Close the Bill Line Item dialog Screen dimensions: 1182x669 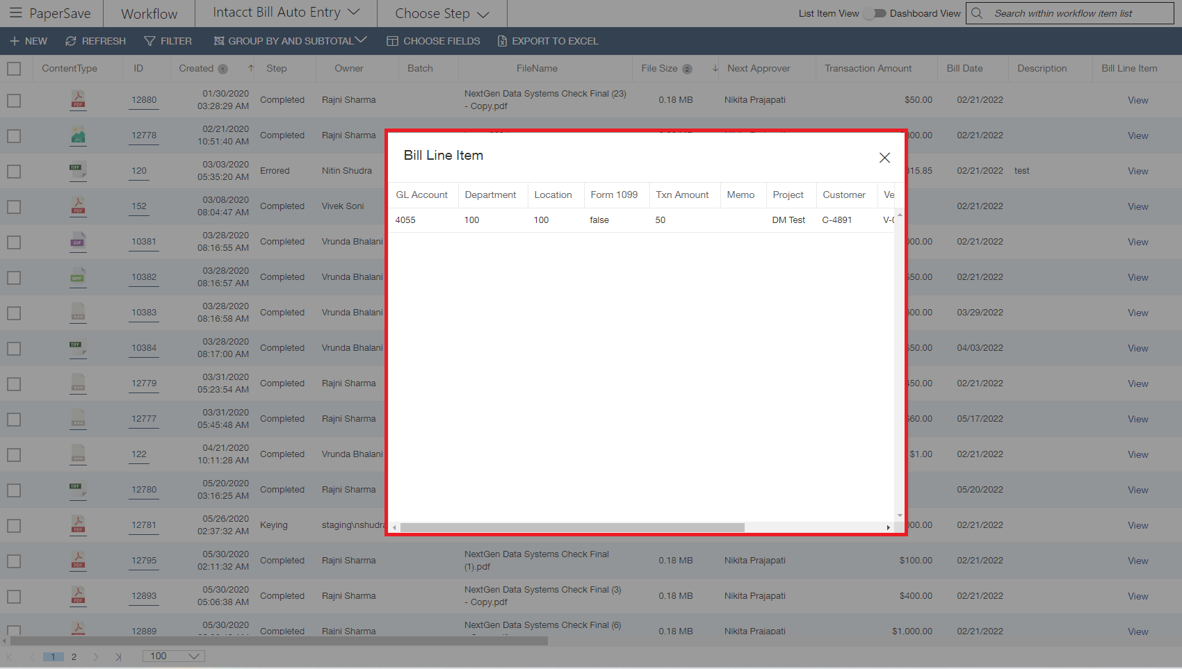pyautogui.click(x=884, y=158)
